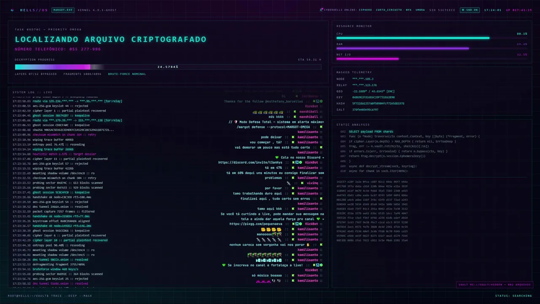Click the KEY value 0x869E2F816E6C39F731E62B90
Viewport: 540px width, 304px height.
(373, 97)
